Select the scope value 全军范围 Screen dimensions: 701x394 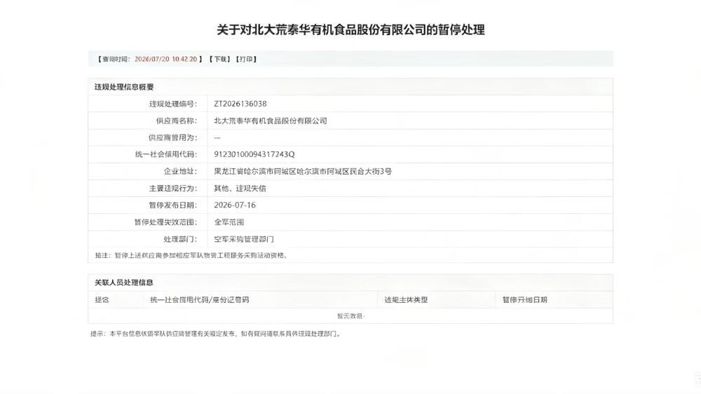(x=229, y=222)
